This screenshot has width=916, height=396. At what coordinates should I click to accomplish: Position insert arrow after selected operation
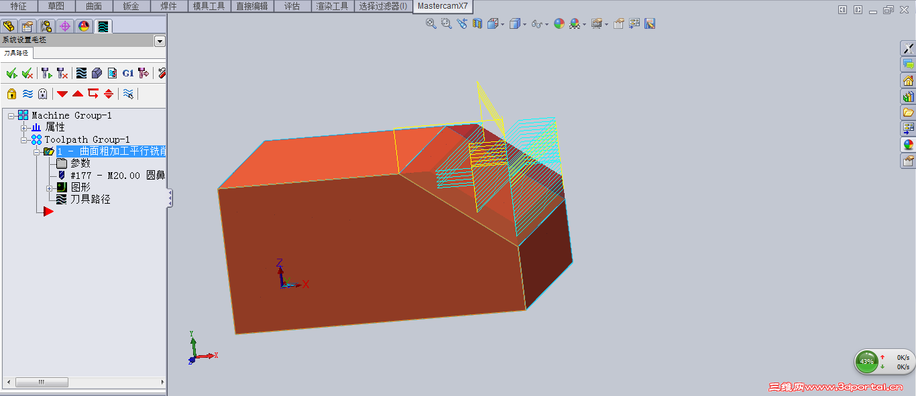click(93, 93)
